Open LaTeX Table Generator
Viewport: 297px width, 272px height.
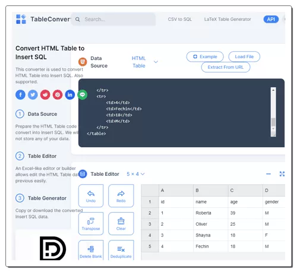click(228, 19)
